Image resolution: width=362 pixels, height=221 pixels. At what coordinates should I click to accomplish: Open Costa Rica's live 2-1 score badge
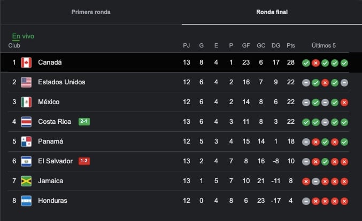click(x=84, y=122)
